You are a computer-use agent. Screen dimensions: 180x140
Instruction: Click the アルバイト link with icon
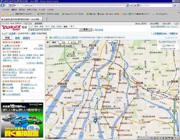[9, 91]
